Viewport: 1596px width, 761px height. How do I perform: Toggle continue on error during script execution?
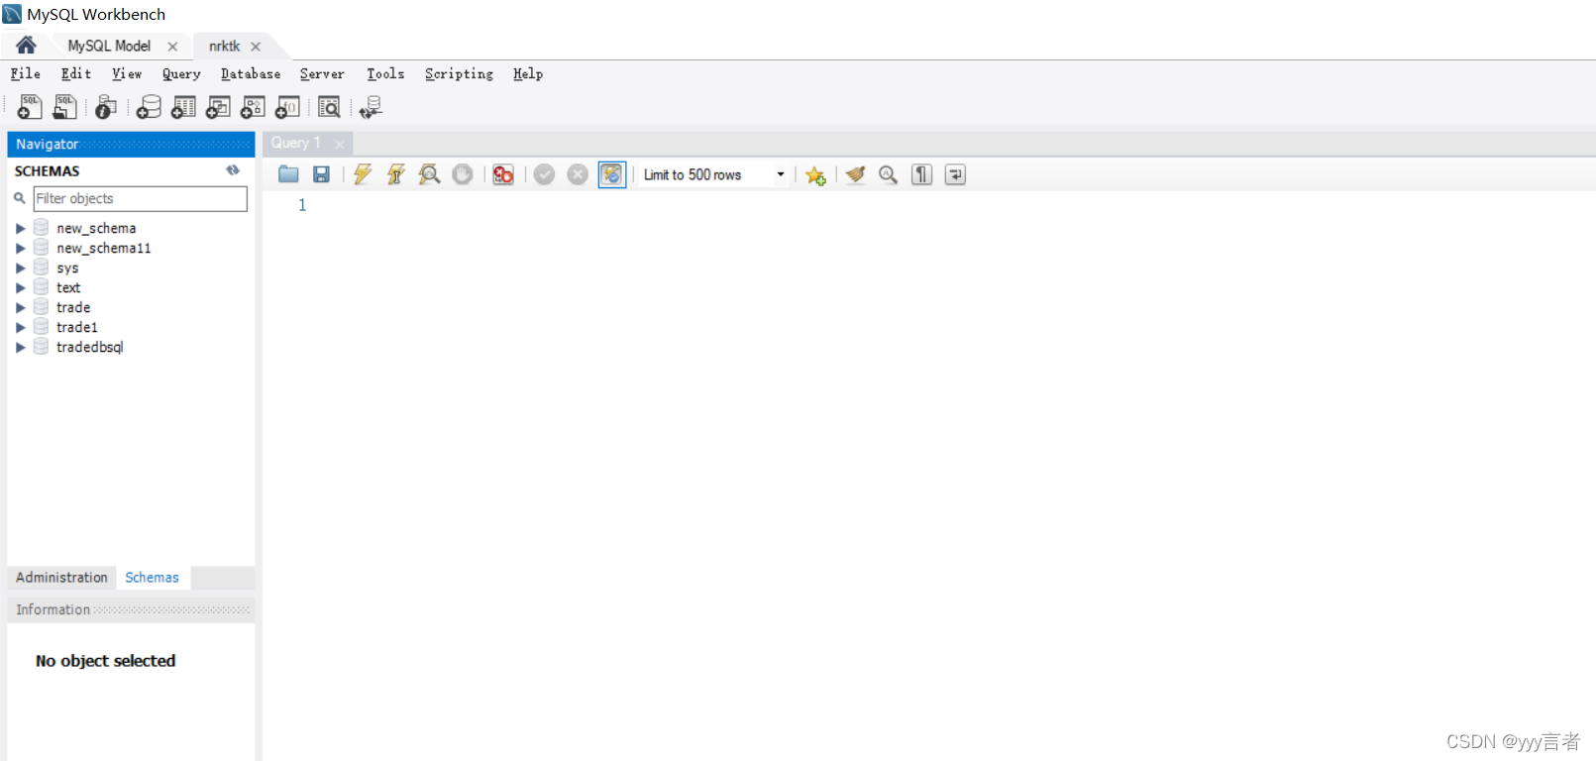click(503, 174)
